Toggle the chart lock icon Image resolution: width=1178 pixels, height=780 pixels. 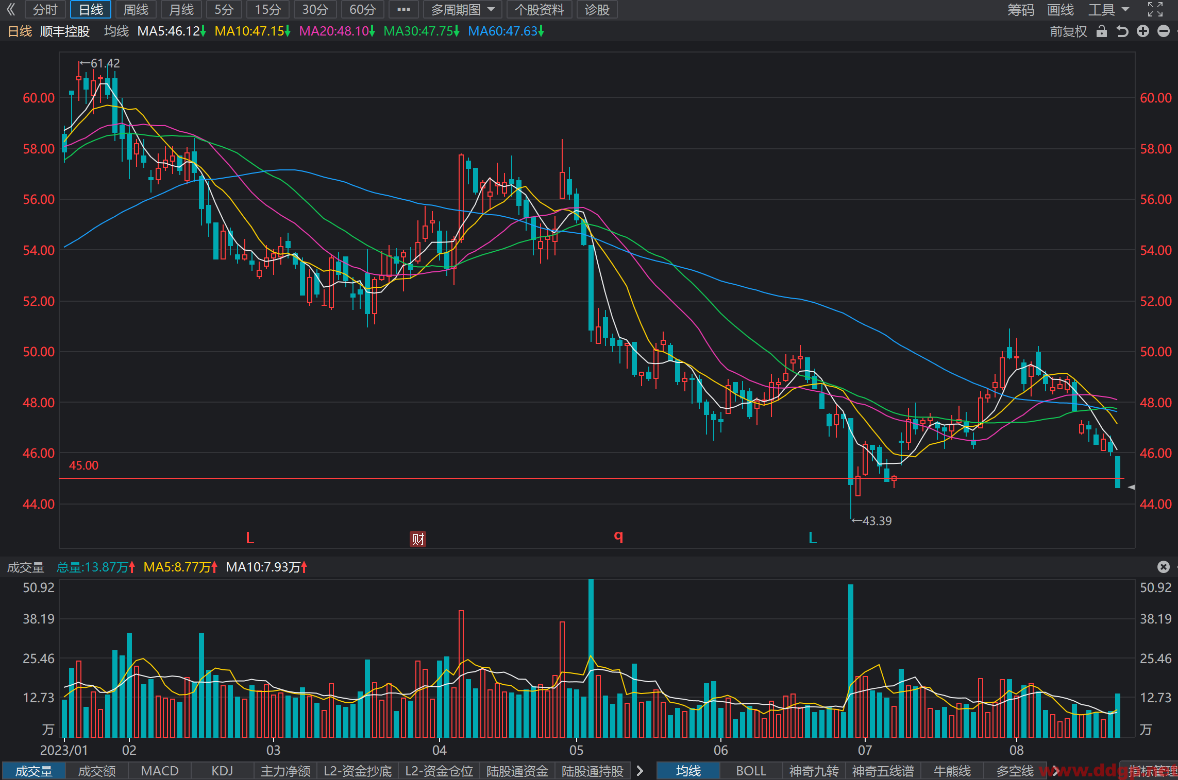click(x=1102, y=31)
